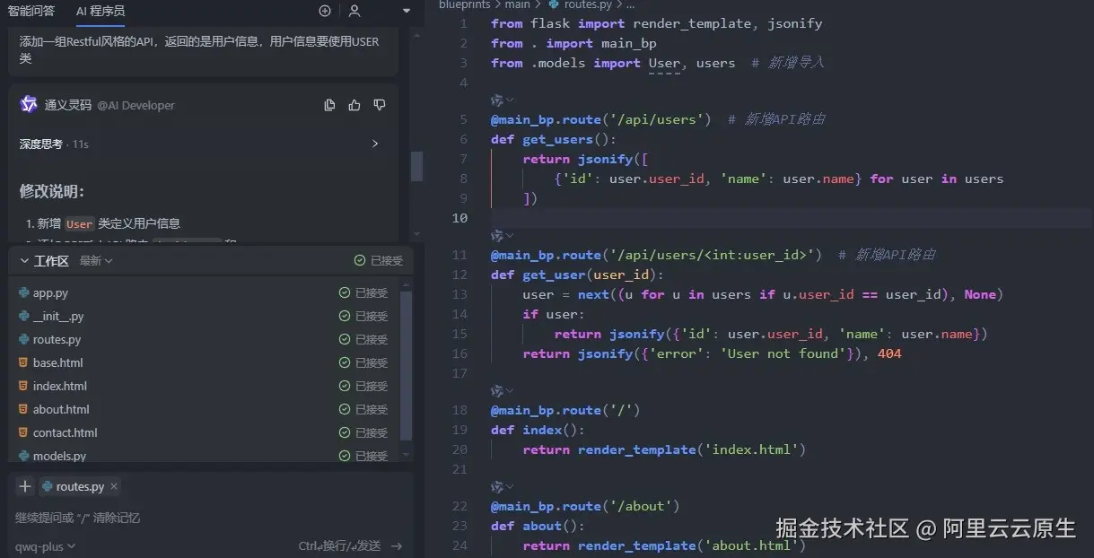Click 'User not found' string on line 16
1094x558 pixels.
coord(783,353)
